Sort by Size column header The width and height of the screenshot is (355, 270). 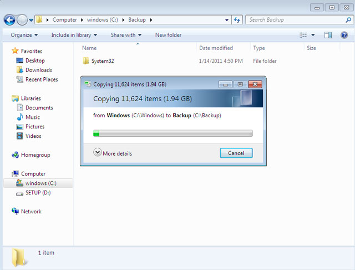[311, 48]
